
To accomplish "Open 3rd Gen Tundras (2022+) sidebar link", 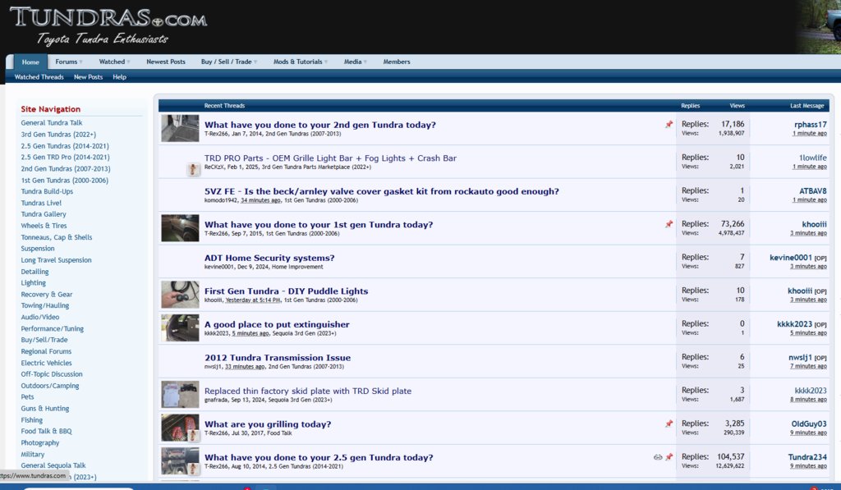I will pos(58,134).
